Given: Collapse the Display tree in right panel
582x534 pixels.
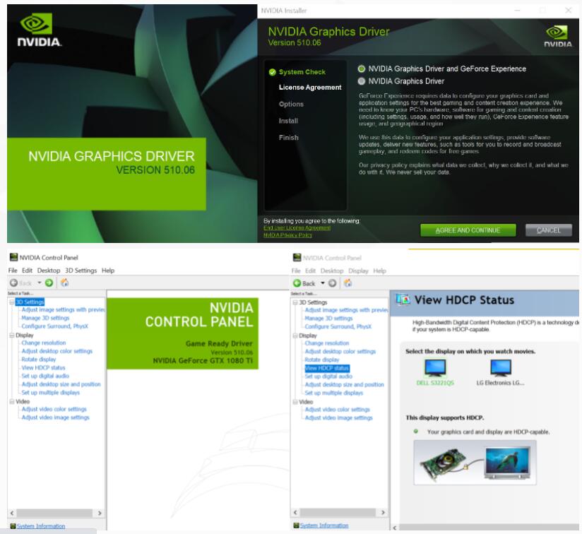Looking at the screenshot, I should 295,336.
